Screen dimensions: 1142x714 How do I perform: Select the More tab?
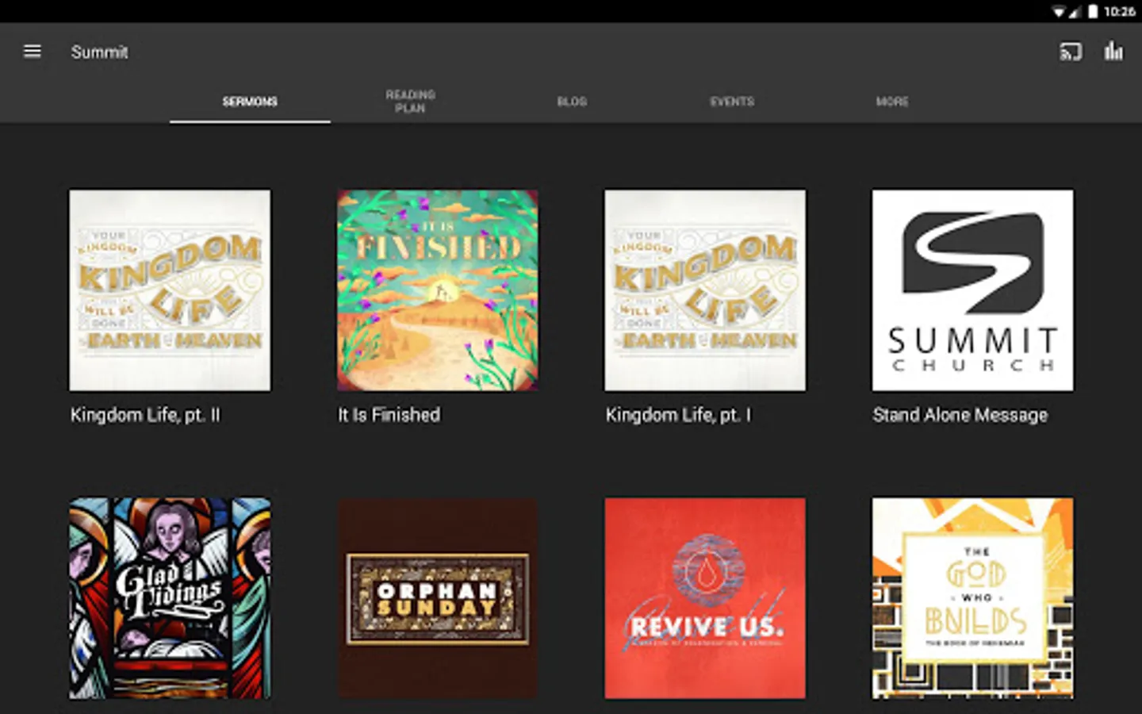892,102
